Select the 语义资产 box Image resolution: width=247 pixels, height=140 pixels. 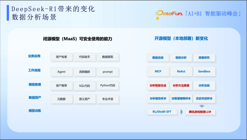click(85, 99)
